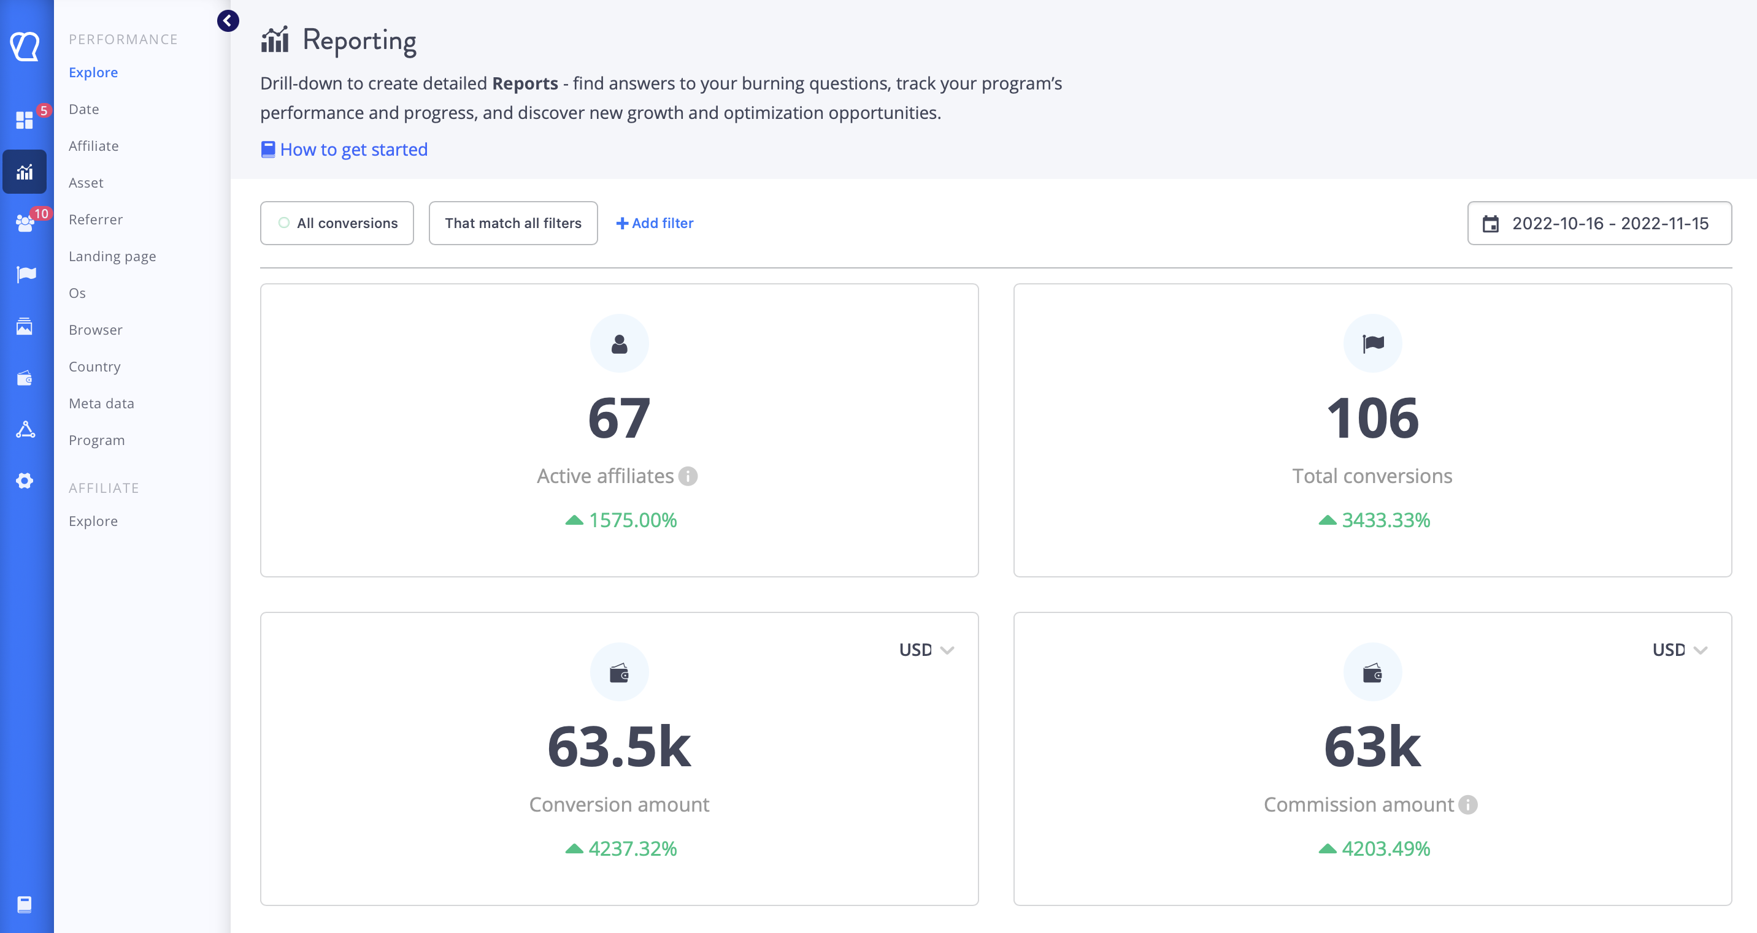This screenshot has height=933, width=1757.
Task: Click the book docs icon at sidebar bottom
Action: click(25, 904)
